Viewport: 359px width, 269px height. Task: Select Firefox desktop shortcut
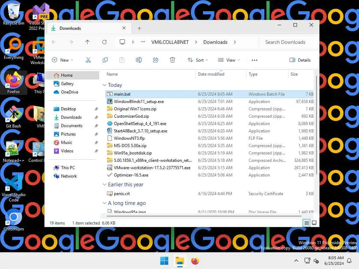click(x=14, y=82)
